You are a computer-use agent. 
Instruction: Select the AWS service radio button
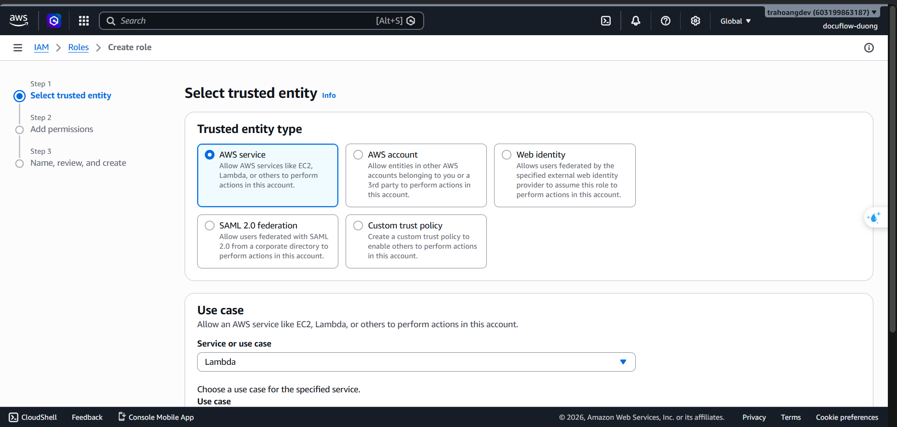pyautogui.click(x=210, y=155)
